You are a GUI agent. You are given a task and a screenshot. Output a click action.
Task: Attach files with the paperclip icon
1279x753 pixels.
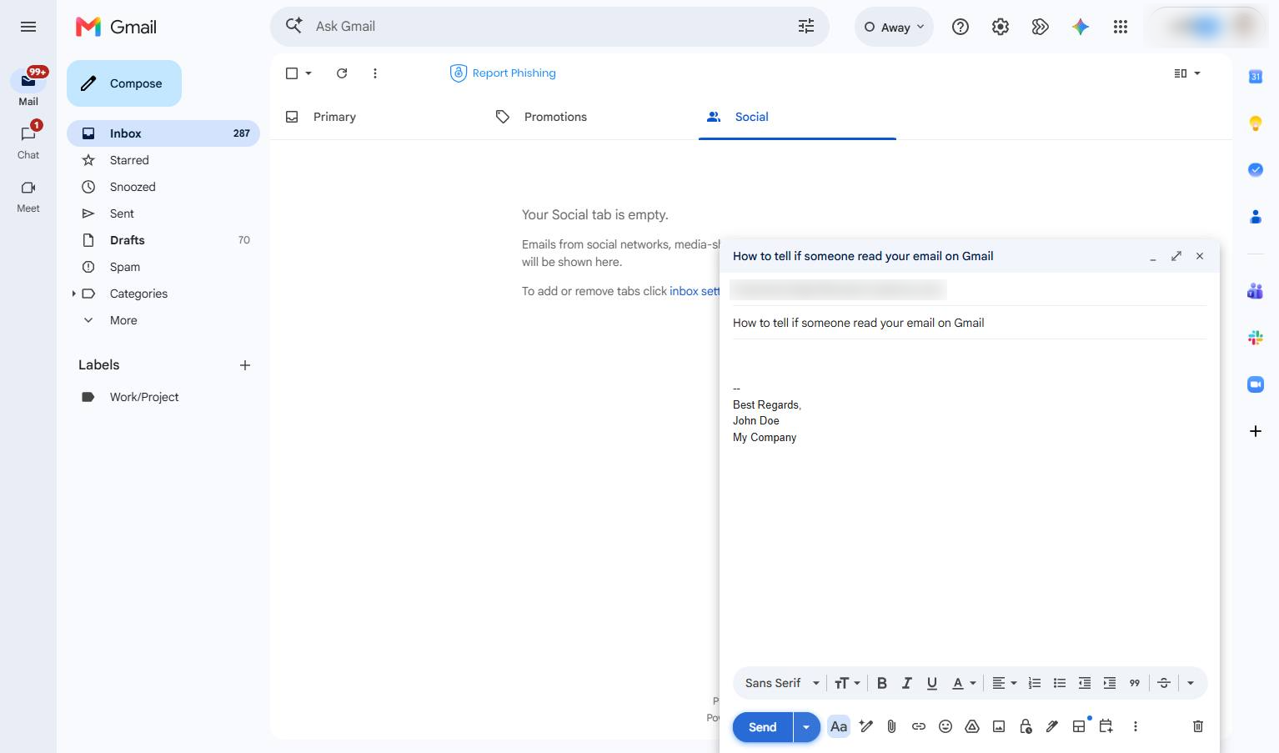pyautogui.click(x=891, y=726)
